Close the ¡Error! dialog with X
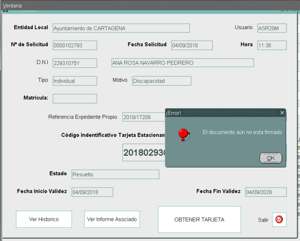 [x=282, y=113]
